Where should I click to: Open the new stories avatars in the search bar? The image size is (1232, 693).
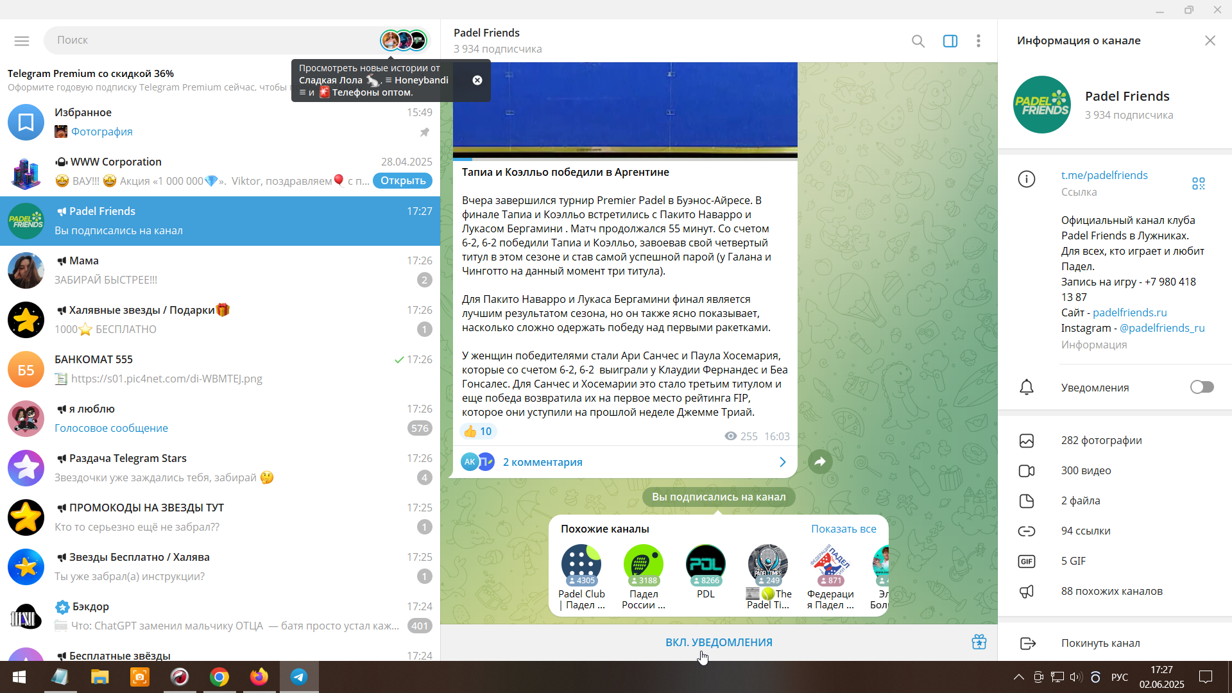pos(404,40)
